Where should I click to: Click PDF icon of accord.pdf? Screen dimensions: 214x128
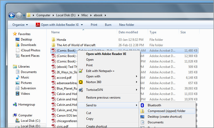[54, 78]
